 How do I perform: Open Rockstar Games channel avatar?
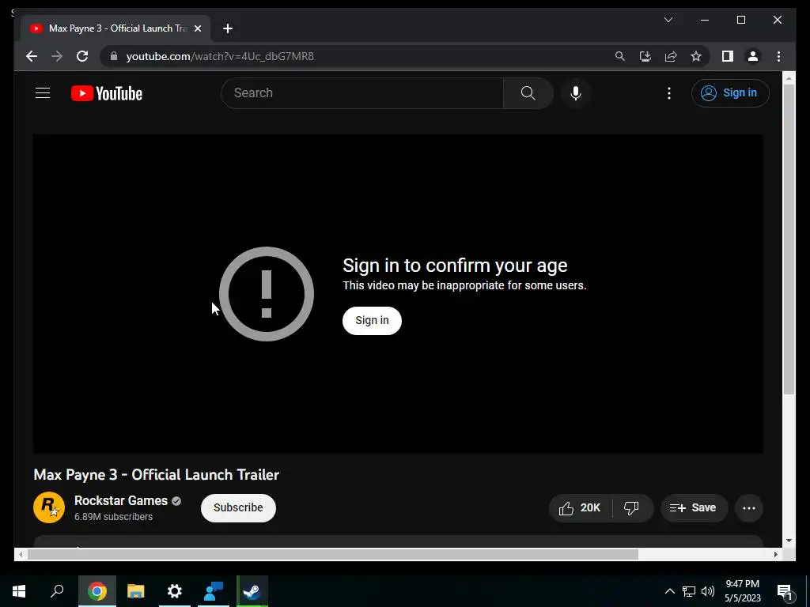pos(49,507)
